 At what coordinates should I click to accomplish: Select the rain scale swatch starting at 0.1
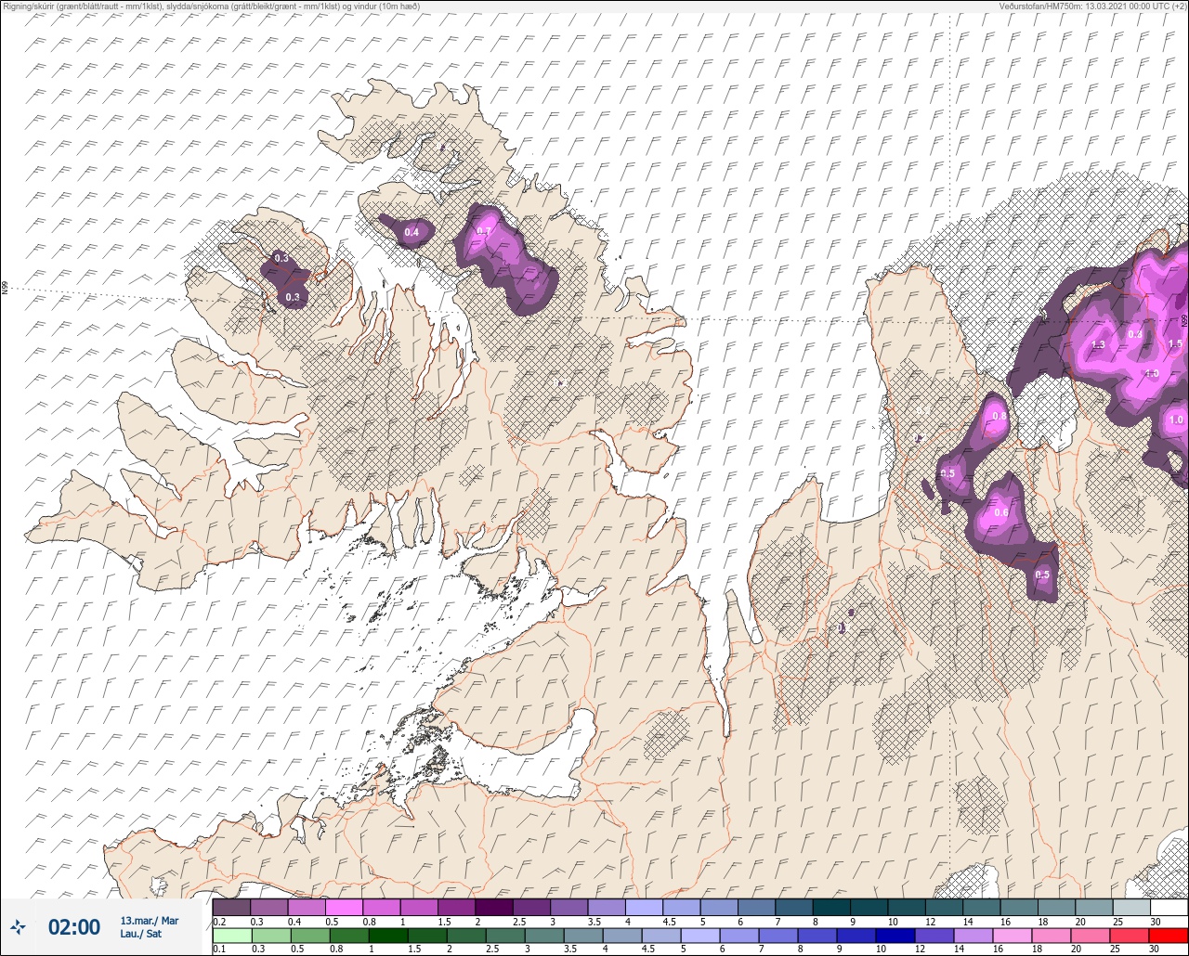click(x=231, y=935)
